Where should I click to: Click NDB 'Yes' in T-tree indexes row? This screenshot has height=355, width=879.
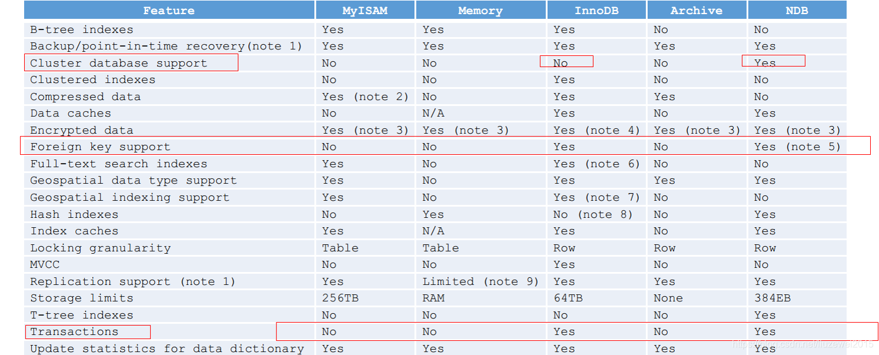tap(765, 315)
